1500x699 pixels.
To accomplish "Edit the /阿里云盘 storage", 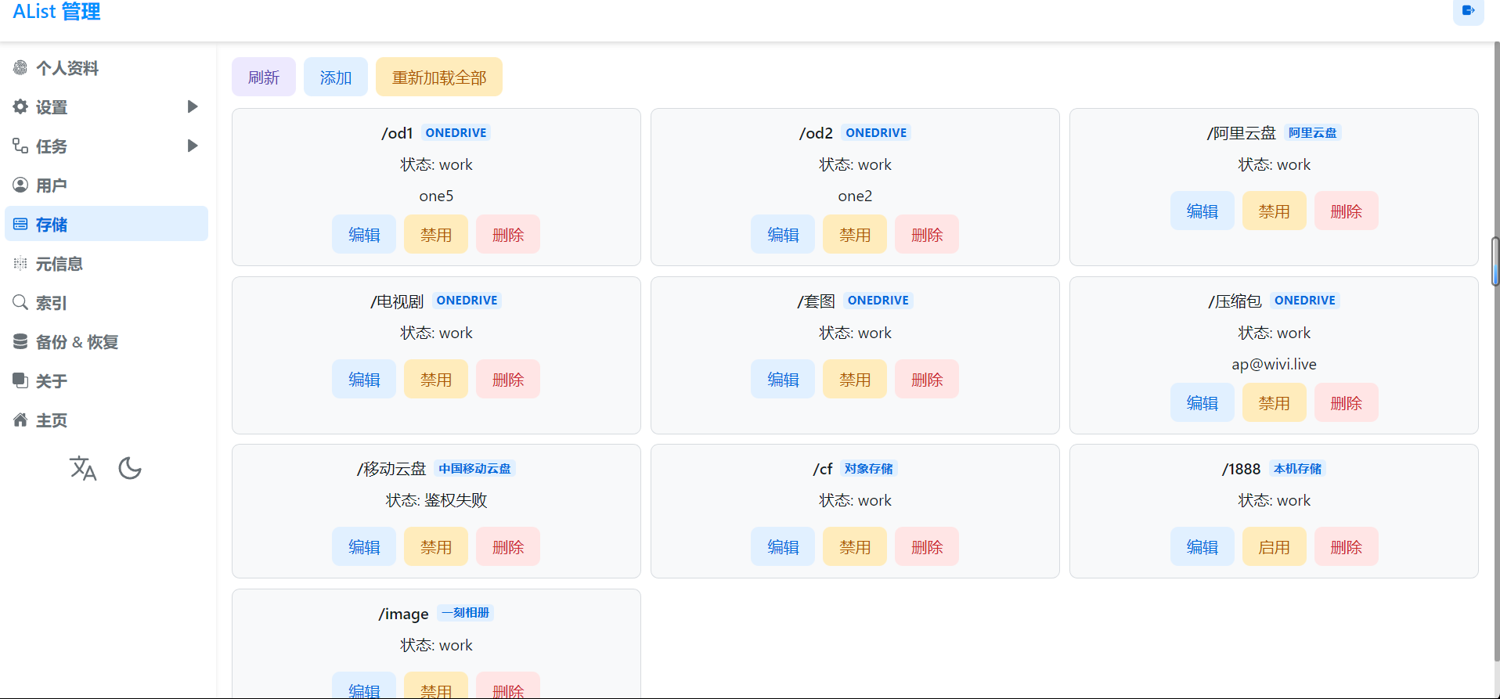I will [x=1203, y=211].
